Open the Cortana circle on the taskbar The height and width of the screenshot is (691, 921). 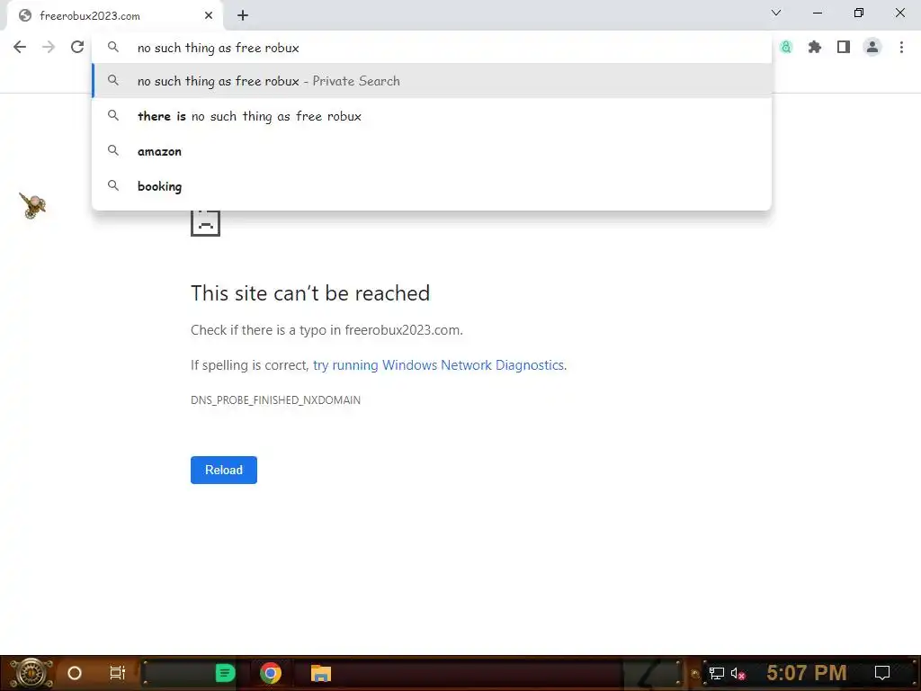(x=75, y=673)
